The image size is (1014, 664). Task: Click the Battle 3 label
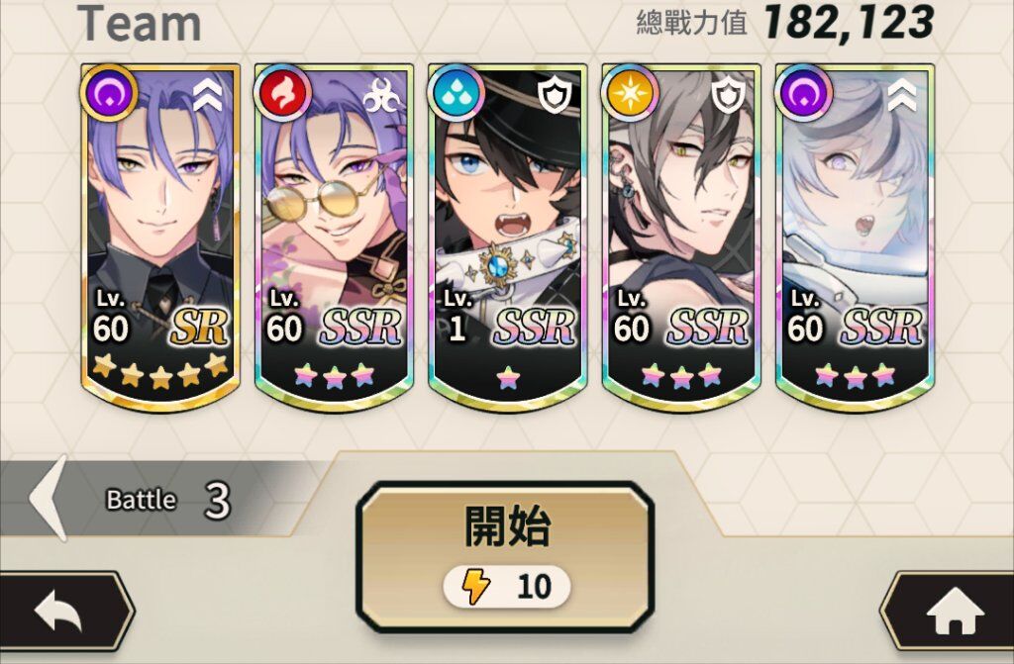tap(168, 500)
